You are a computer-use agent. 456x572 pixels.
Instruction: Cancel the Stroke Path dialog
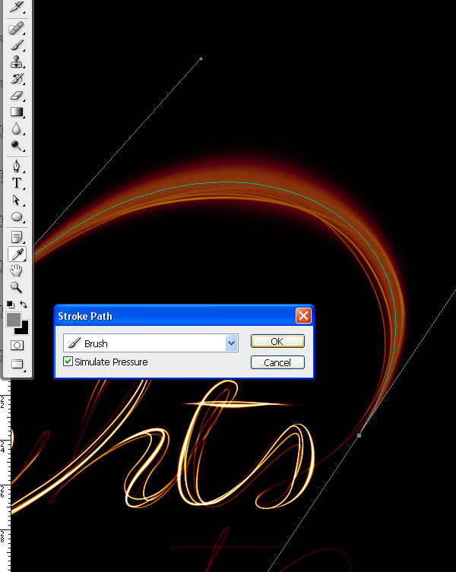point(277,362)
